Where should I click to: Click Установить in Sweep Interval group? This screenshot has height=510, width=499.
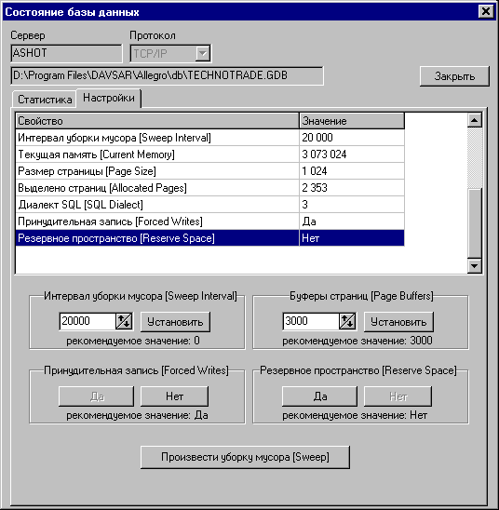pyautogui.click(x=175, y=322)
